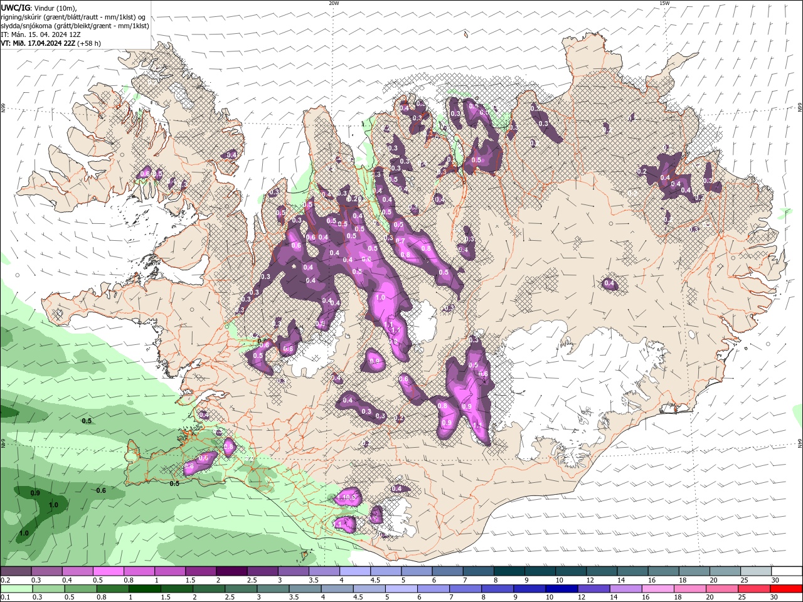Click the black '0.9' rain value over the sea

coord(35,493)
